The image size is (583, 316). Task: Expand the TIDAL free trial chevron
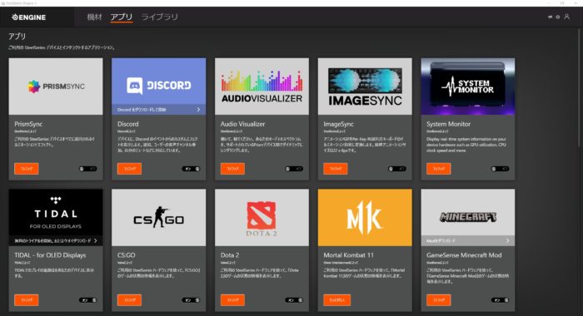click(96, 240)
